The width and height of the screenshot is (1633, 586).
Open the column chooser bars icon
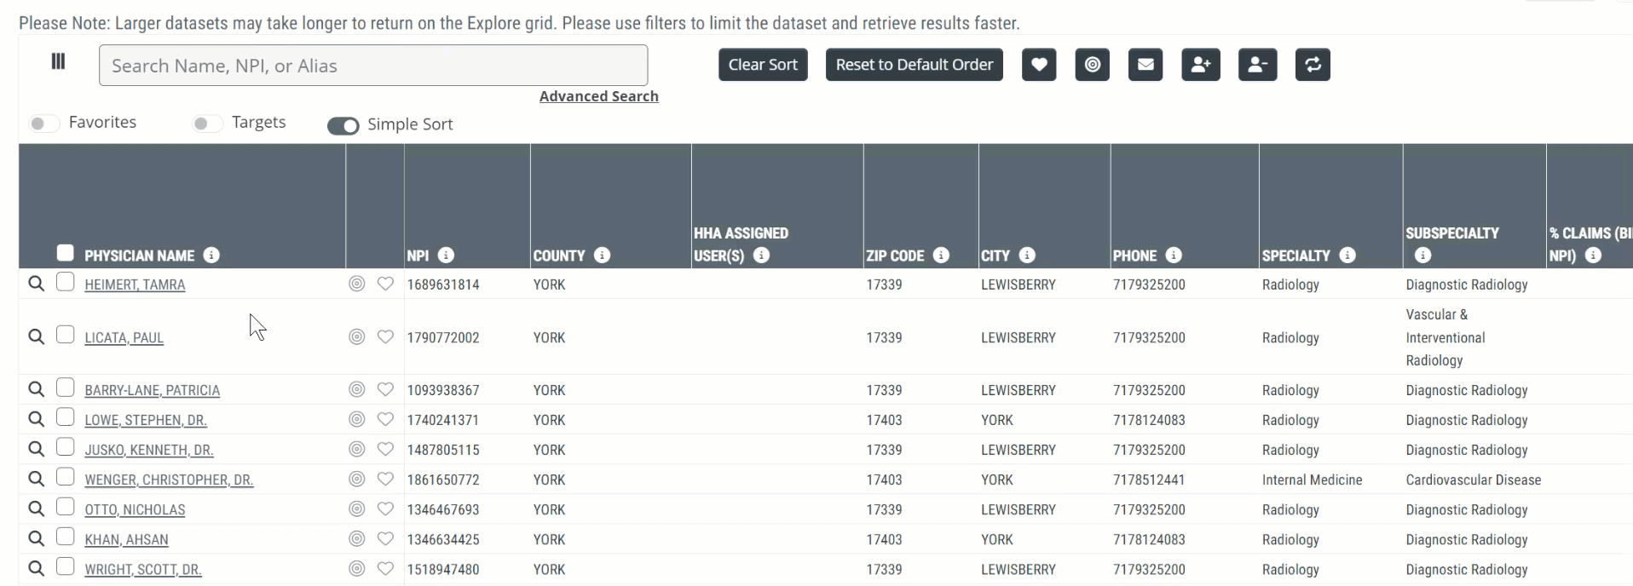click(x=58, y=61)
